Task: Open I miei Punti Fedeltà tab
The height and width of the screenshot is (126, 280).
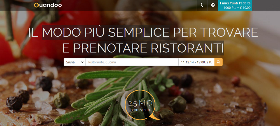Action: 235,3
